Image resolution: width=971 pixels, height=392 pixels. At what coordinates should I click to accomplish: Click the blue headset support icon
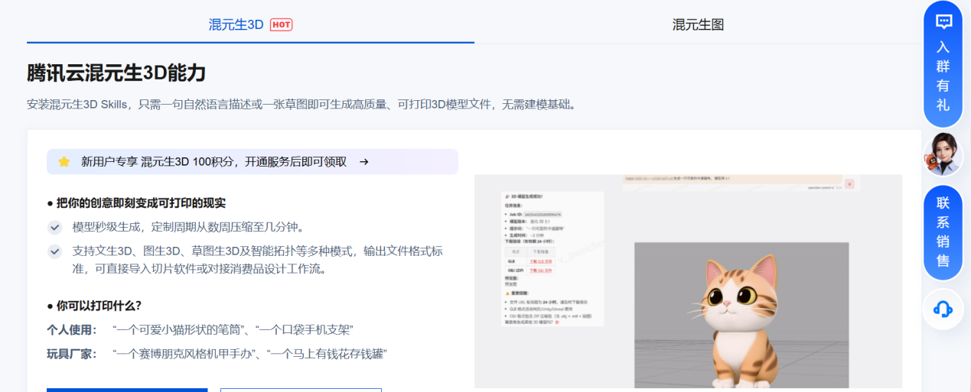point(943,309)
